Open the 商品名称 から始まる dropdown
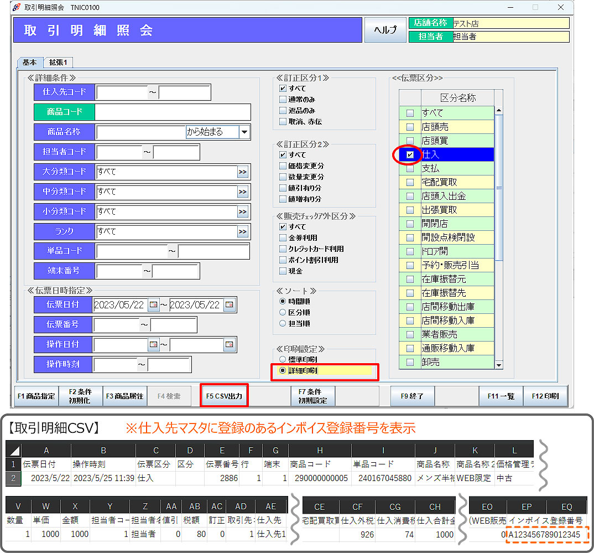This screenshot has height=553, width=594. [244, 132]
